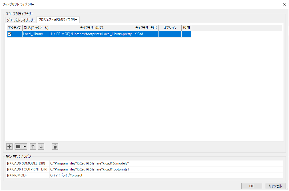
Task: Click the plus icon to add library row
Action: click(x=9, y=147)
